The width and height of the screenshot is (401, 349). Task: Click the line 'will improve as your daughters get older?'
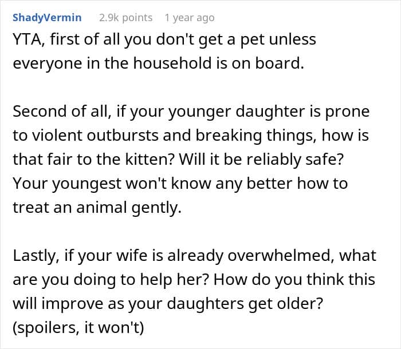(168, 304)
